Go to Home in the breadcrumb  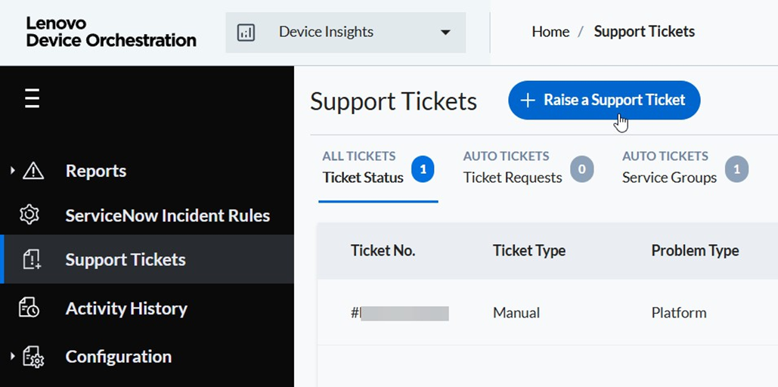(x=550, y=32)
